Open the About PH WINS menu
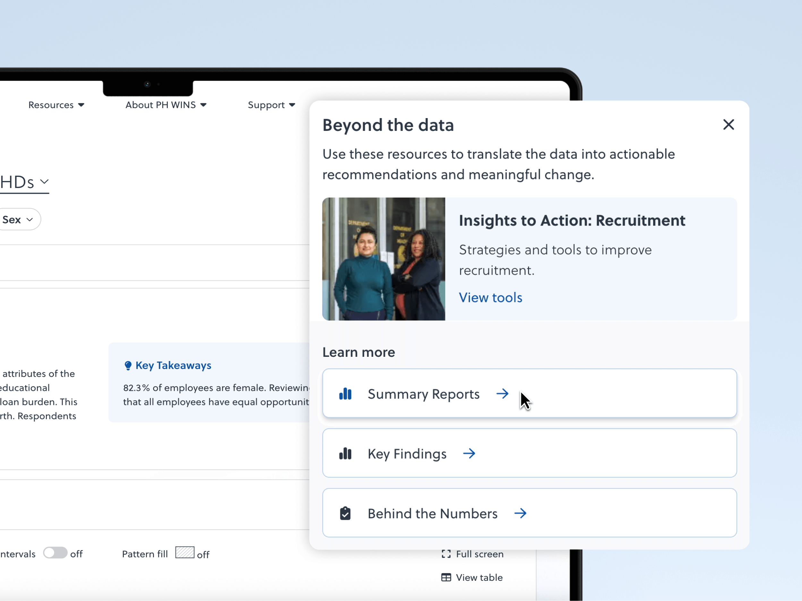 (166, 105)
